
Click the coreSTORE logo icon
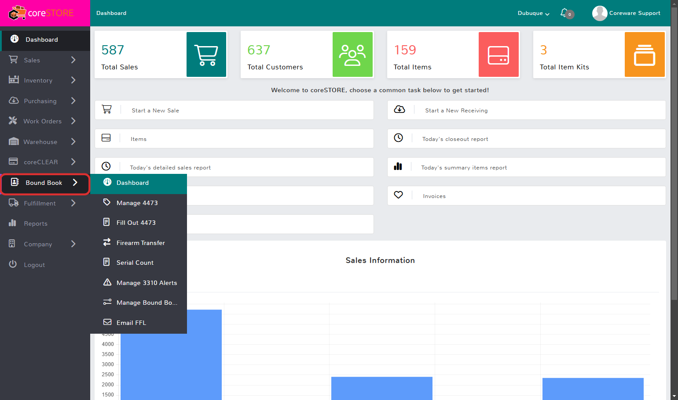17,13
